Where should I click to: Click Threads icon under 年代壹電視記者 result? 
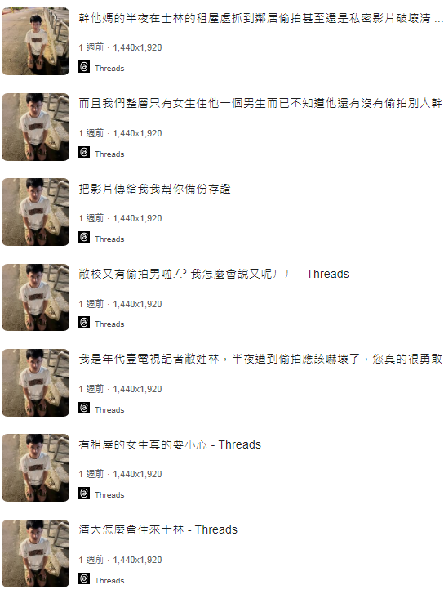tap(84, 408)
